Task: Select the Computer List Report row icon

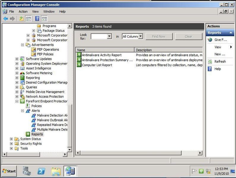Action: (x=79, y=65)
